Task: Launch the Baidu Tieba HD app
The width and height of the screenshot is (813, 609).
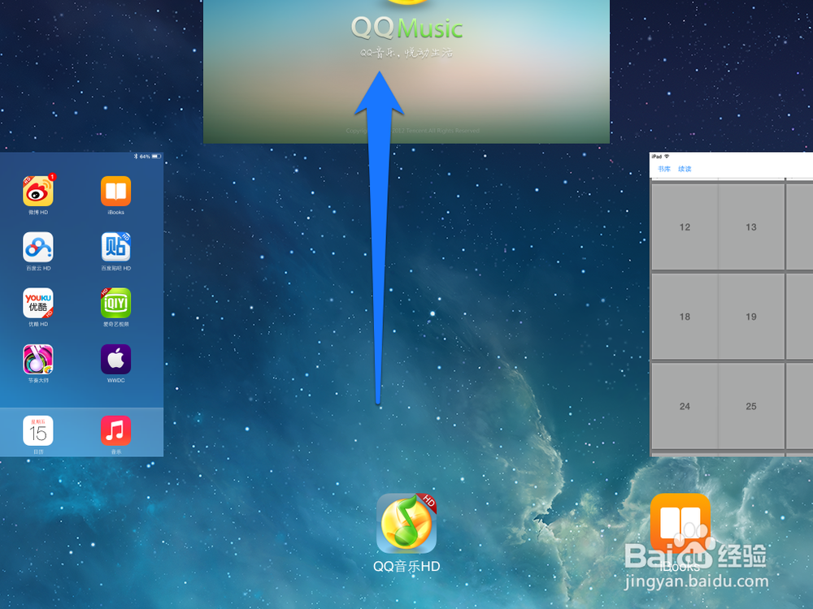Action: pyautogui.click(x=115, y=247)
